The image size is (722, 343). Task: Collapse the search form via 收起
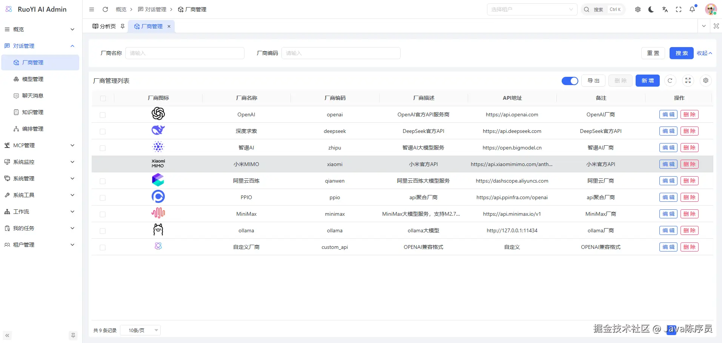pos(704,53)
